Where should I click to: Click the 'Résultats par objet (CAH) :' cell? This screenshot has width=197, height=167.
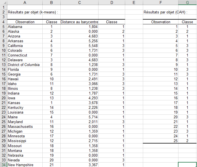coord(165,12)
